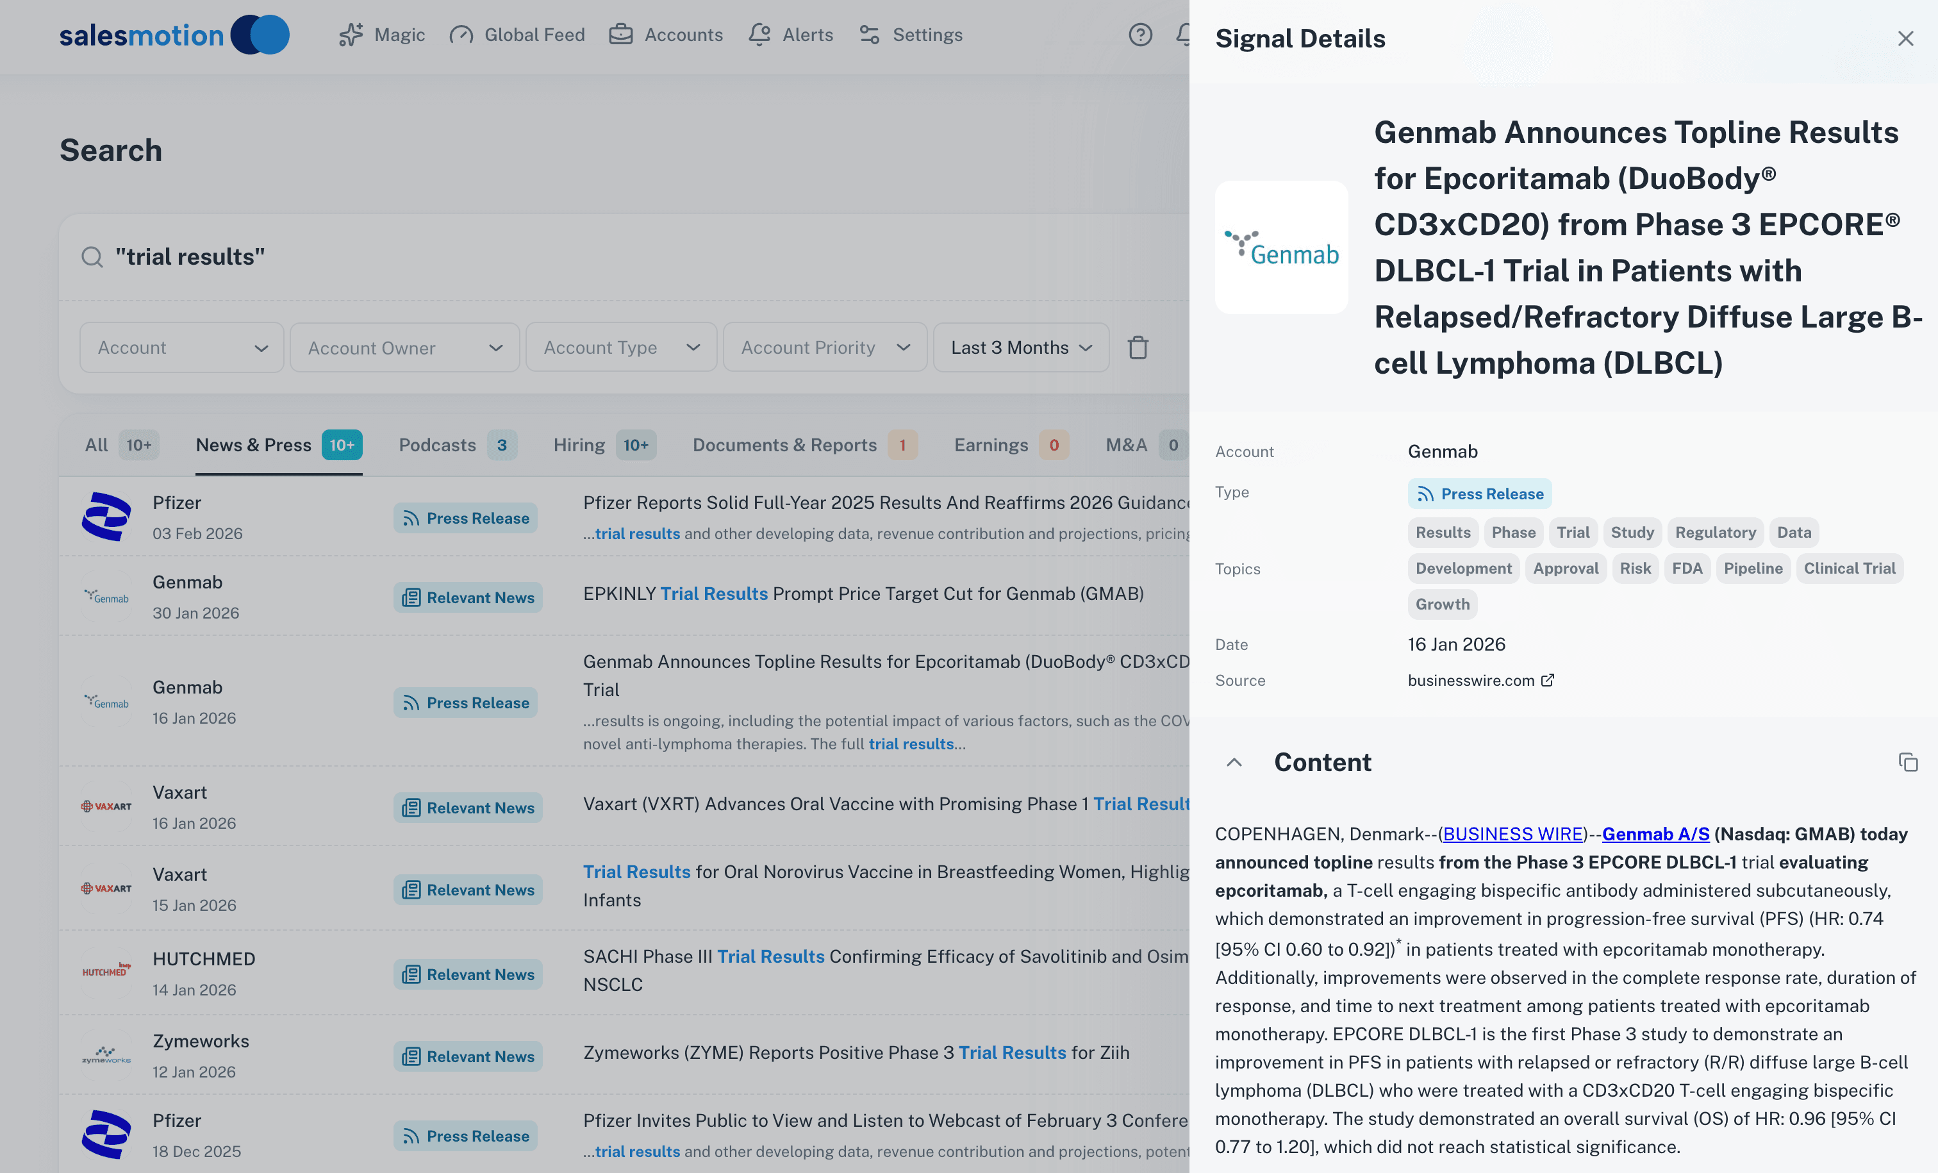Click the Relevant News badge in the HUTCHMED row
Screen dimensions: 1938x1173
[468, 974]
